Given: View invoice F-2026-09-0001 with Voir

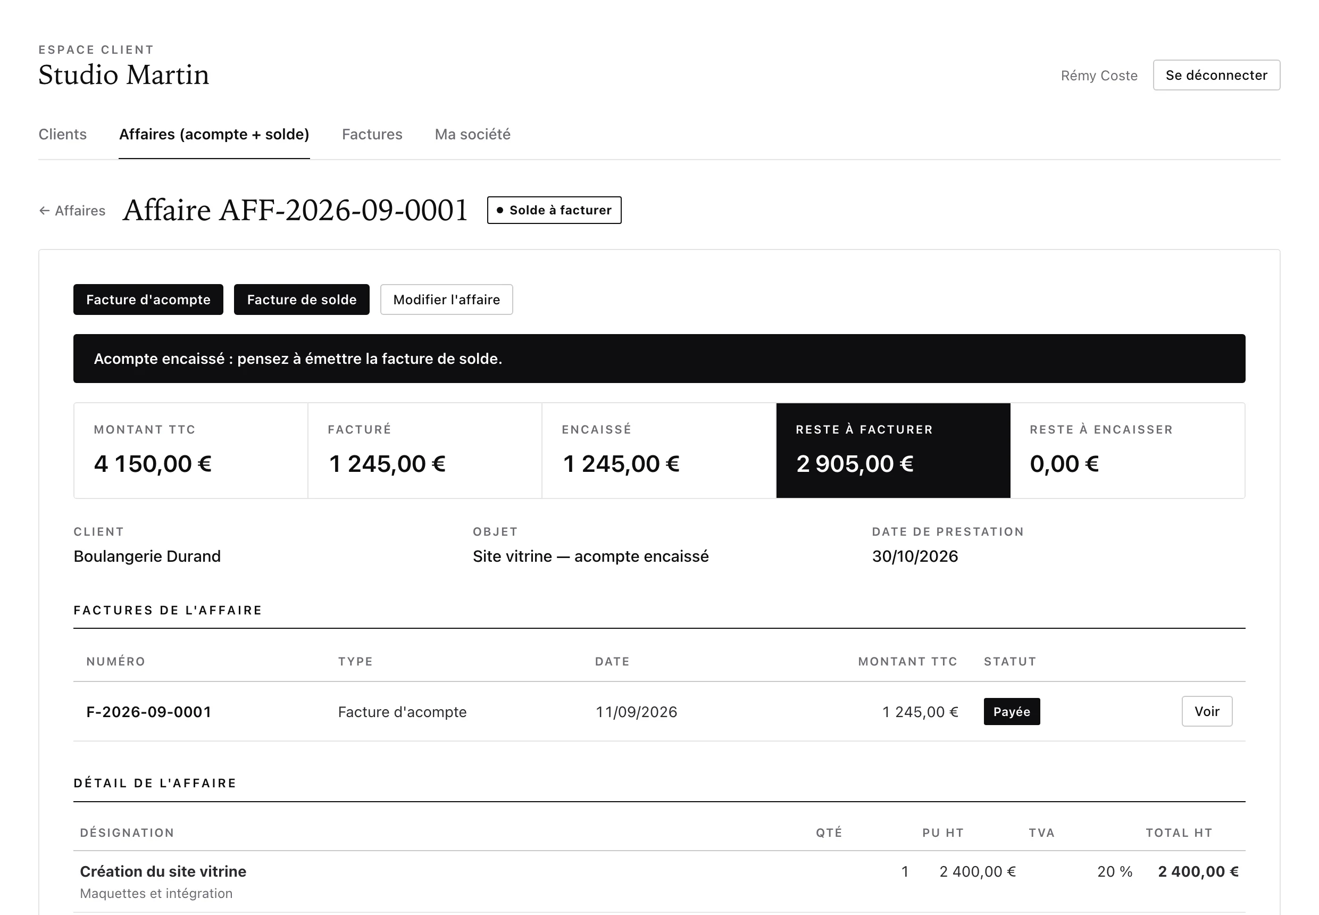Looking at the screenshot, I should (x=1206, y=711).
